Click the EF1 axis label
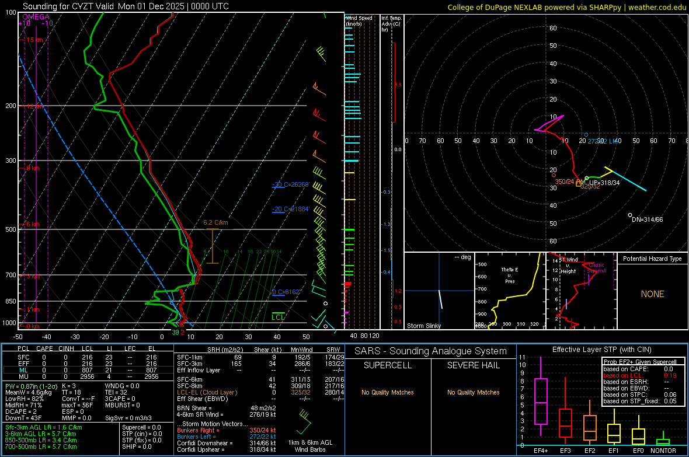The height and width of the screenshot is (457, 689). tap(614, 451)
